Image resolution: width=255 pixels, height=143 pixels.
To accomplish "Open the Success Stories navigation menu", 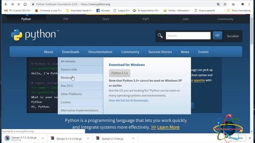I will (x=160, y=52).
